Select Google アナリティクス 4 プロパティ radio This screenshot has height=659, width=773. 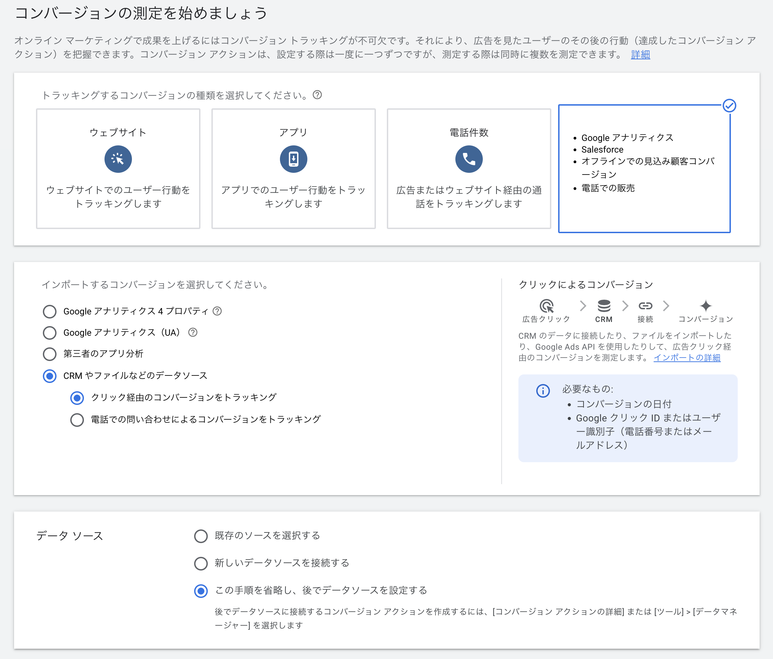click(50, 311)
